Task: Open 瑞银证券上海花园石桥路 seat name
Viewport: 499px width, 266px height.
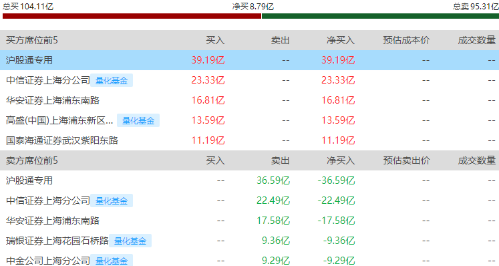Action: tap(57, 241)
